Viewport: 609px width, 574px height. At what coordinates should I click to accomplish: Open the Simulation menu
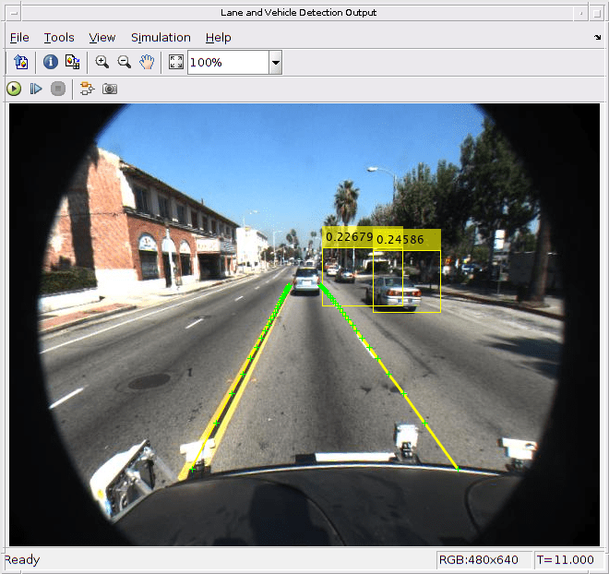coord(161,37)
